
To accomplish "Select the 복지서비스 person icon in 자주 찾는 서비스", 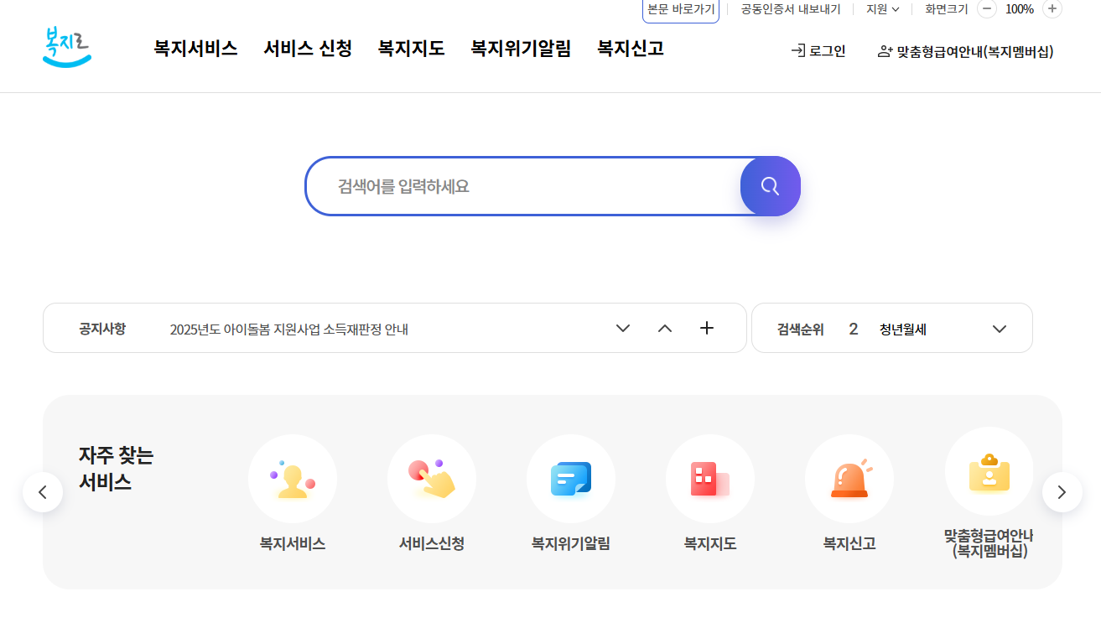I will point(292,478).
